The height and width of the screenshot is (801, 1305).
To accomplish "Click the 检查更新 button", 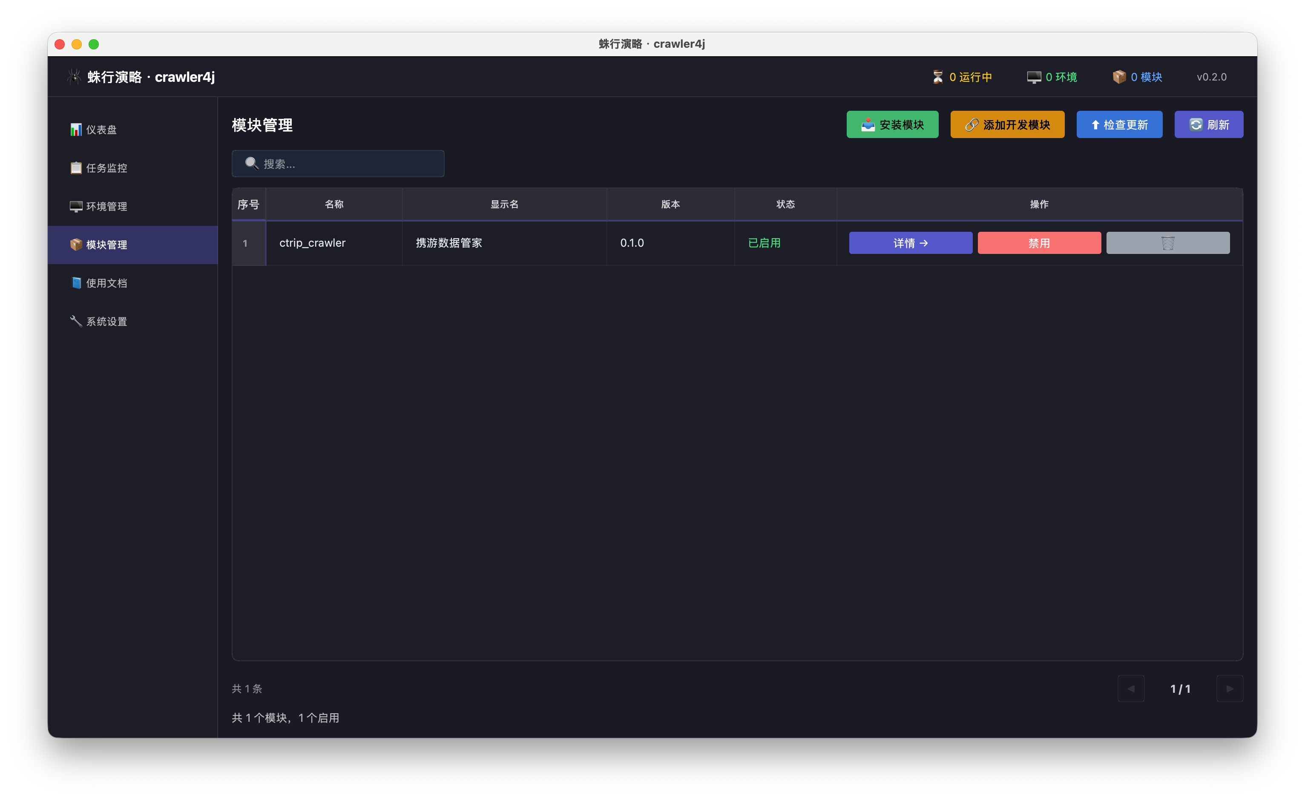I will pyautogui.click(x=1120, y=124).
